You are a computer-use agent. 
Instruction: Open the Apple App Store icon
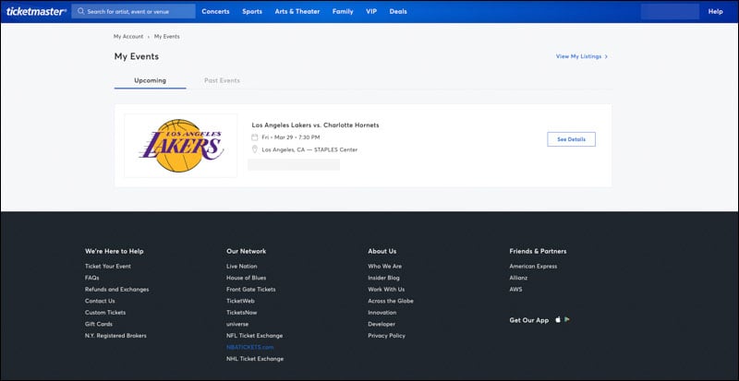[x=558, y=320]
